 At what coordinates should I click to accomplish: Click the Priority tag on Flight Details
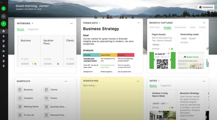tap(156, 45)
